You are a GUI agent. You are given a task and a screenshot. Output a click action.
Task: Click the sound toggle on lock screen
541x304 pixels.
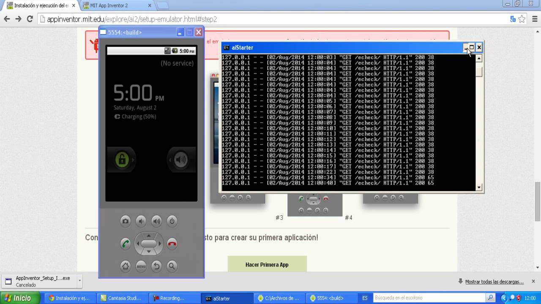point(181,160)
